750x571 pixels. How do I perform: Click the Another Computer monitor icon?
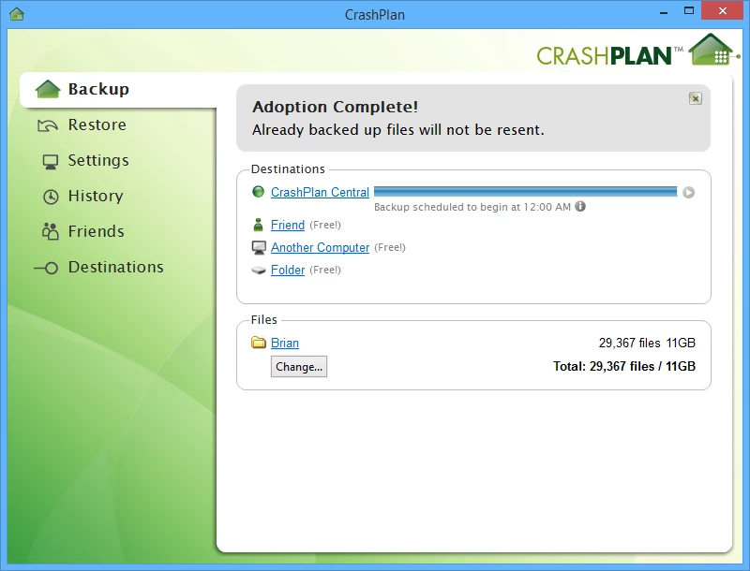tap(259, 247)
